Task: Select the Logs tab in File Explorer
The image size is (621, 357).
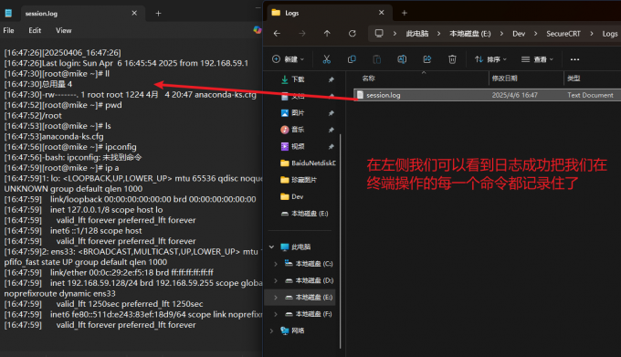Action: tap(330, 13)
